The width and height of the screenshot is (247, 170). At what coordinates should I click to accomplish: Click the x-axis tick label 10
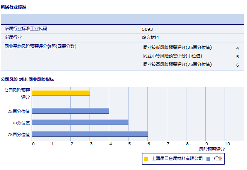point(227,144)
